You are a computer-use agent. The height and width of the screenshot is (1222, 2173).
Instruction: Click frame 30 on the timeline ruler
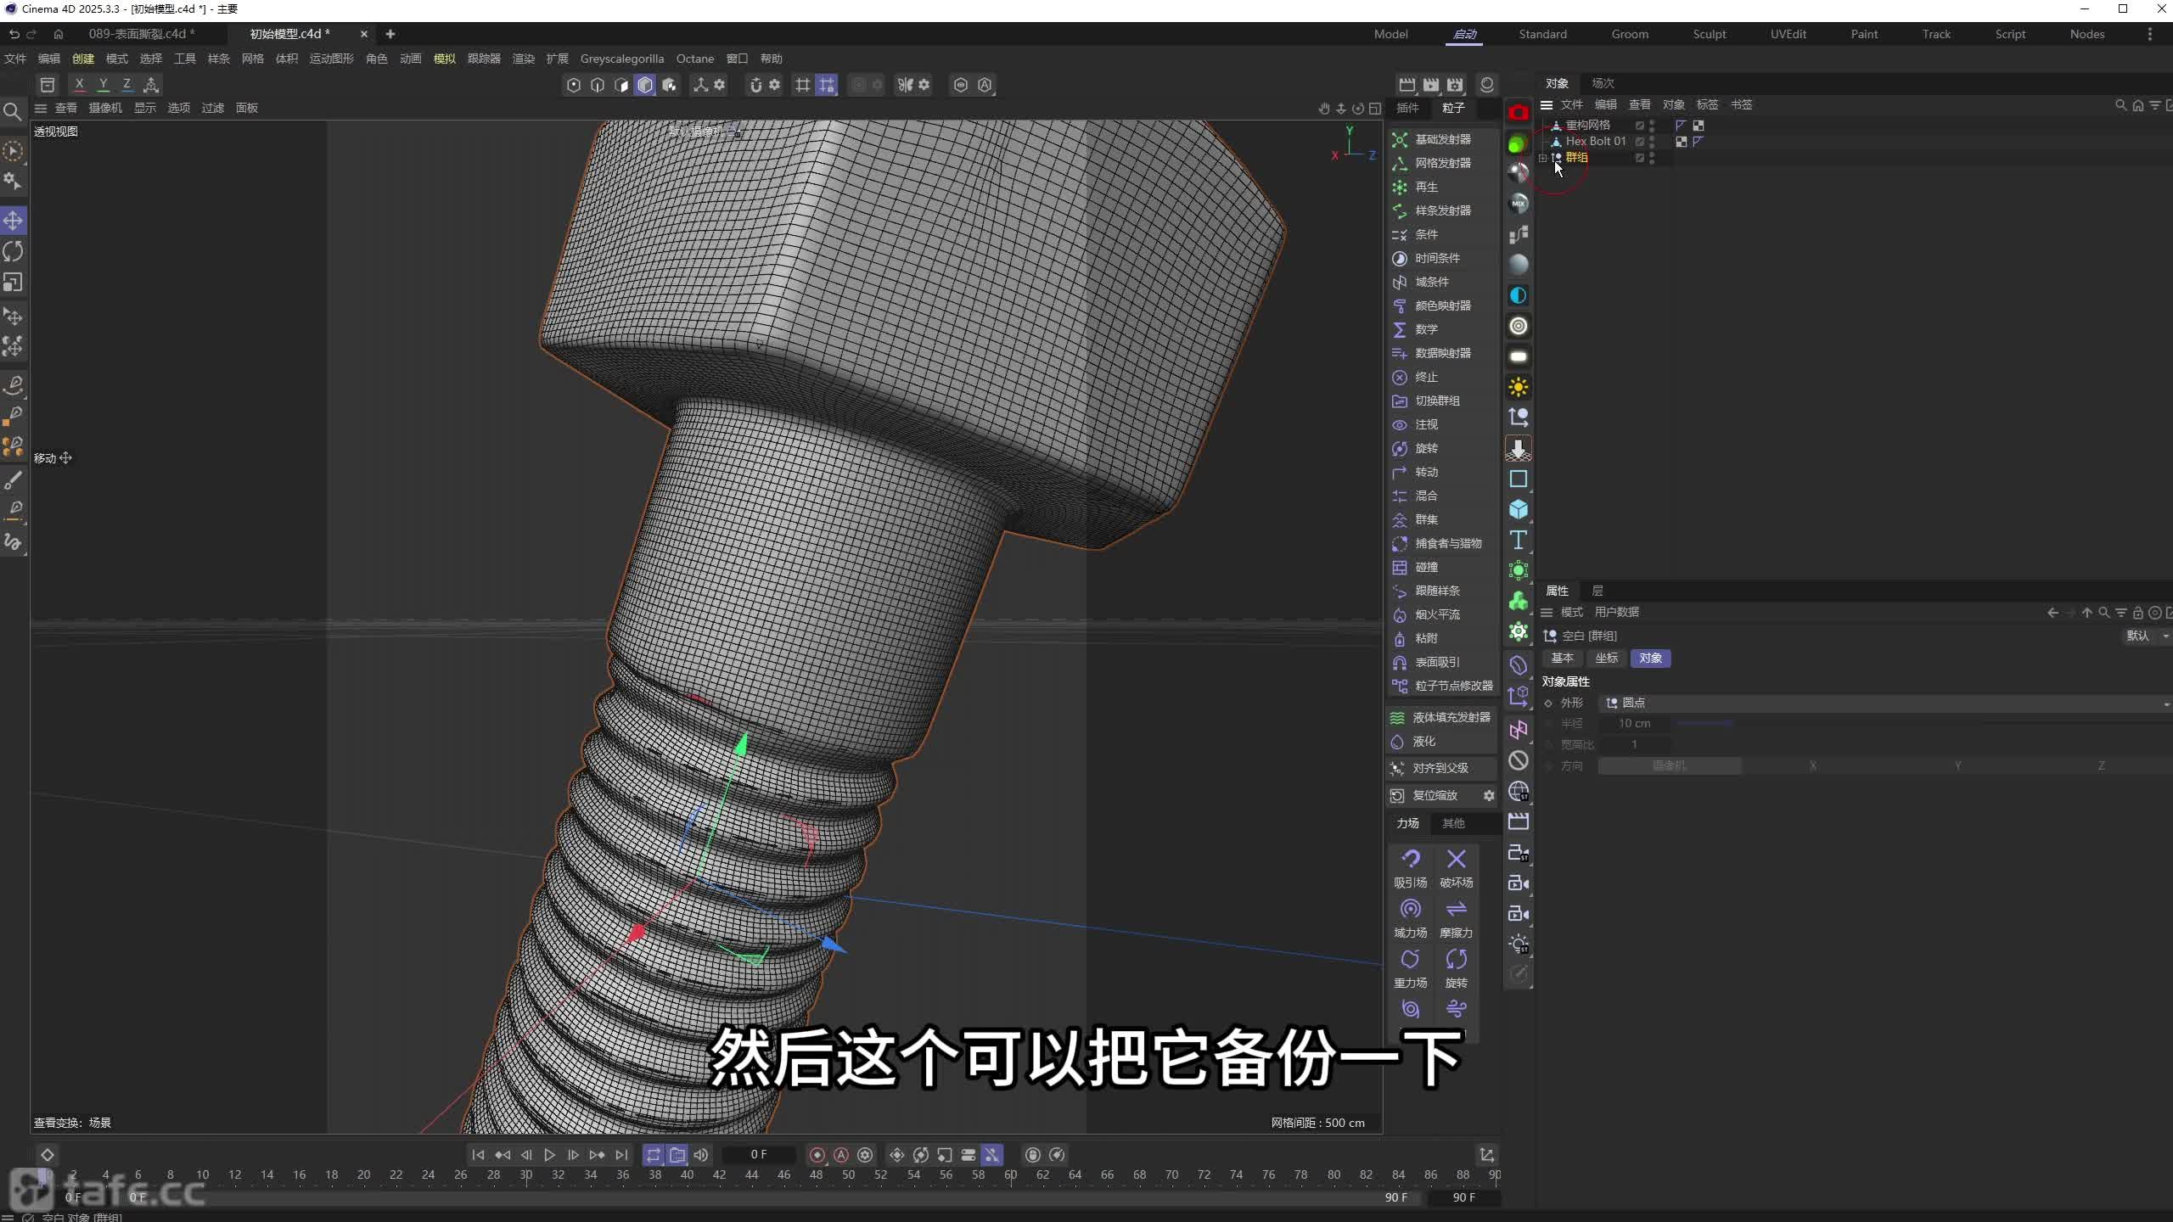[526, 1175]
